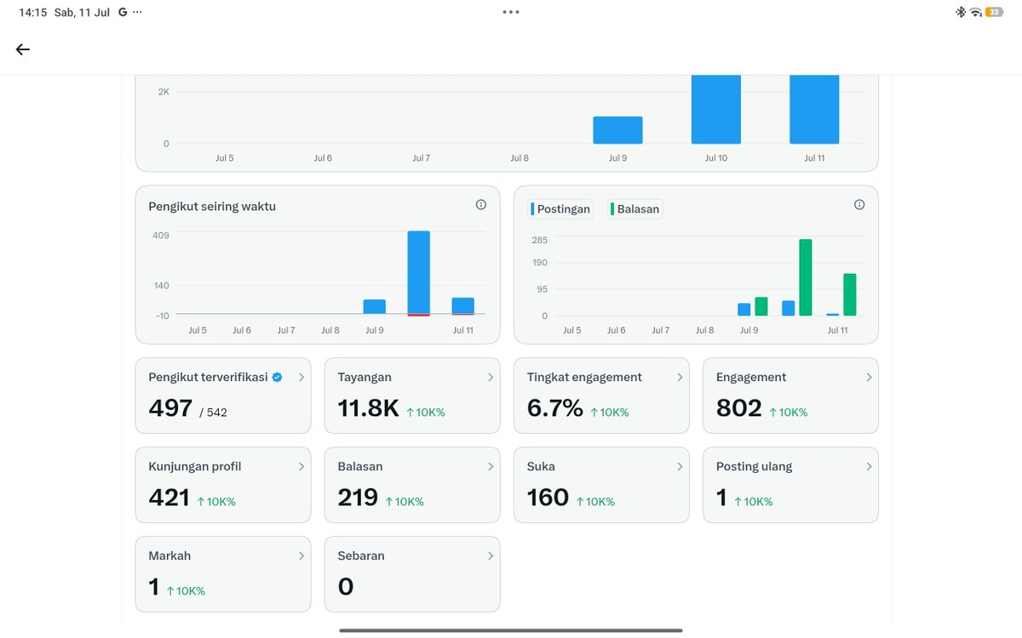Tap the blue verified badge icon
Image resolution: width=1022 pixels, height=638 pixels.
click(277, 377)
